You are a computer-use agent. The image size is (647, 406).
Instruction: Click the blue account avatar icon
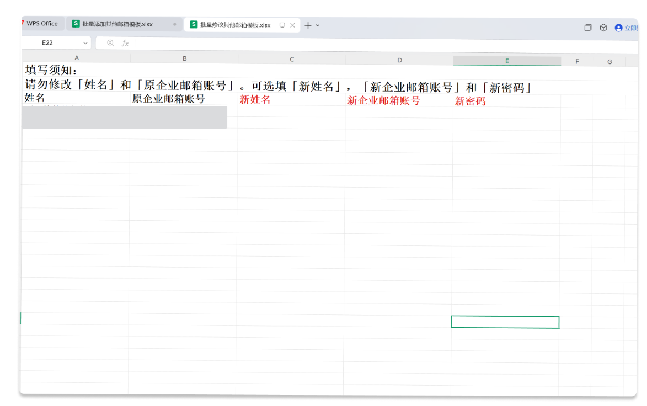618,28
